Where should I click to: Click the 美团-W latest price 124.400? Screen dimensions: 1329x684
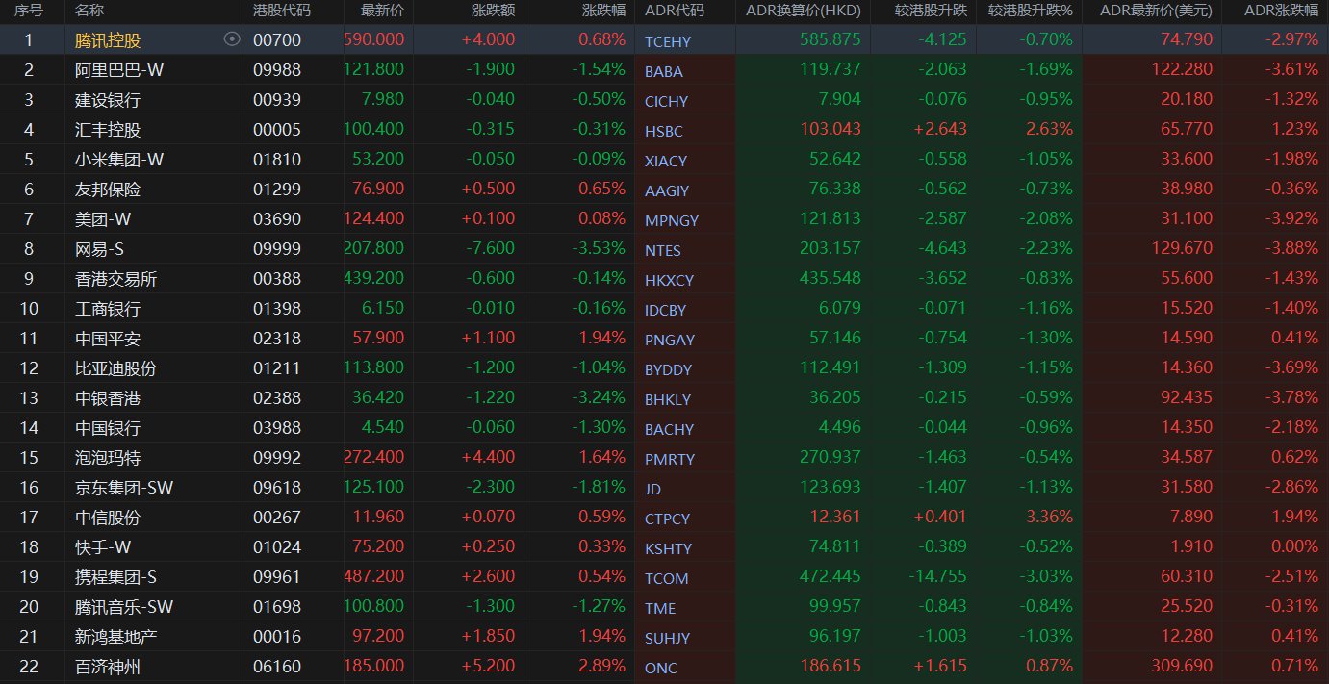click(x=374, y=219)
